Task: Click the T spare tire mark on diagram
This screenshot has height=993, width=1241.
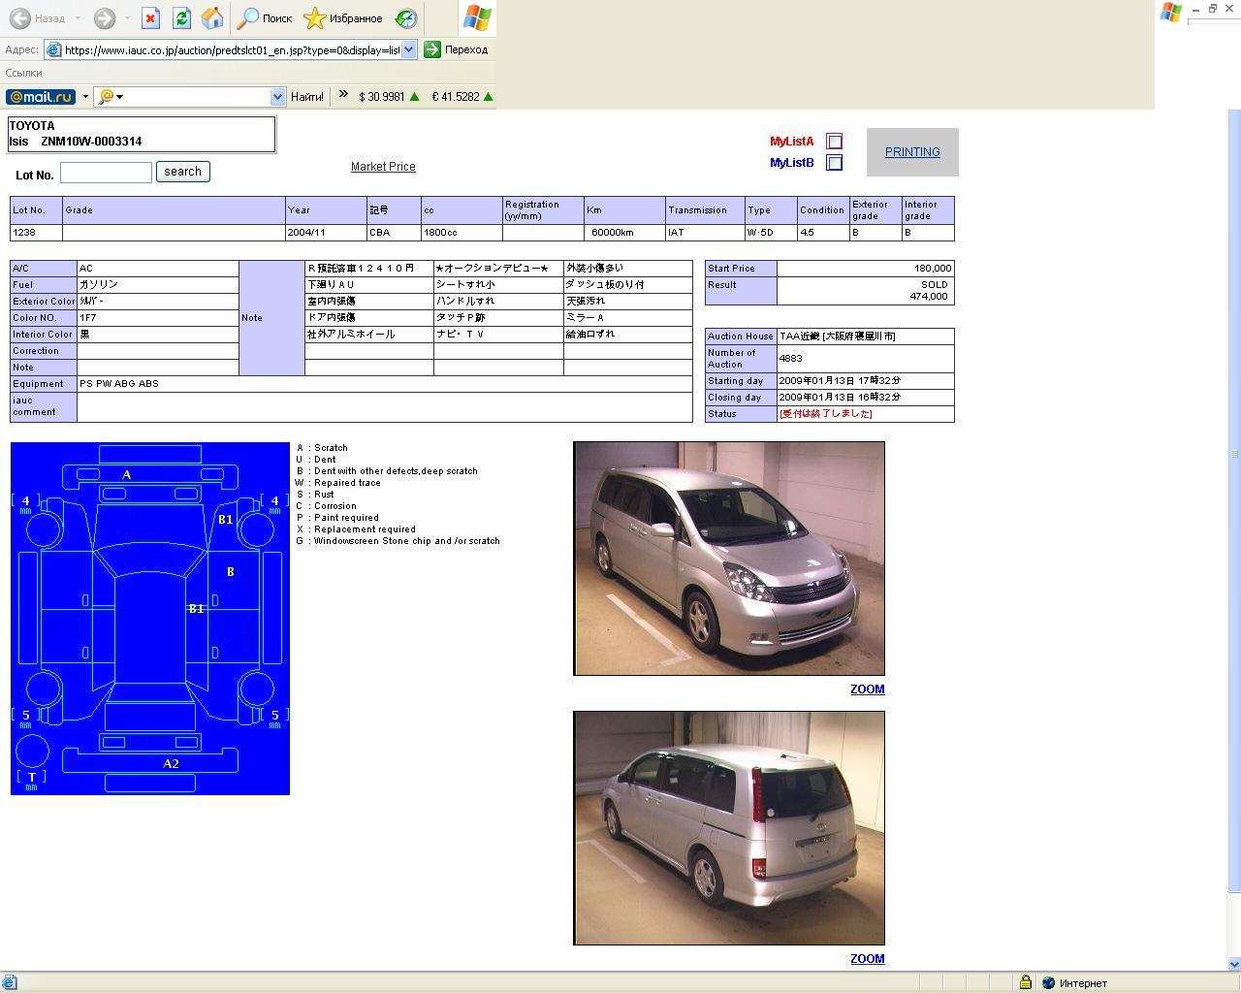Action: tap(31, 778)
